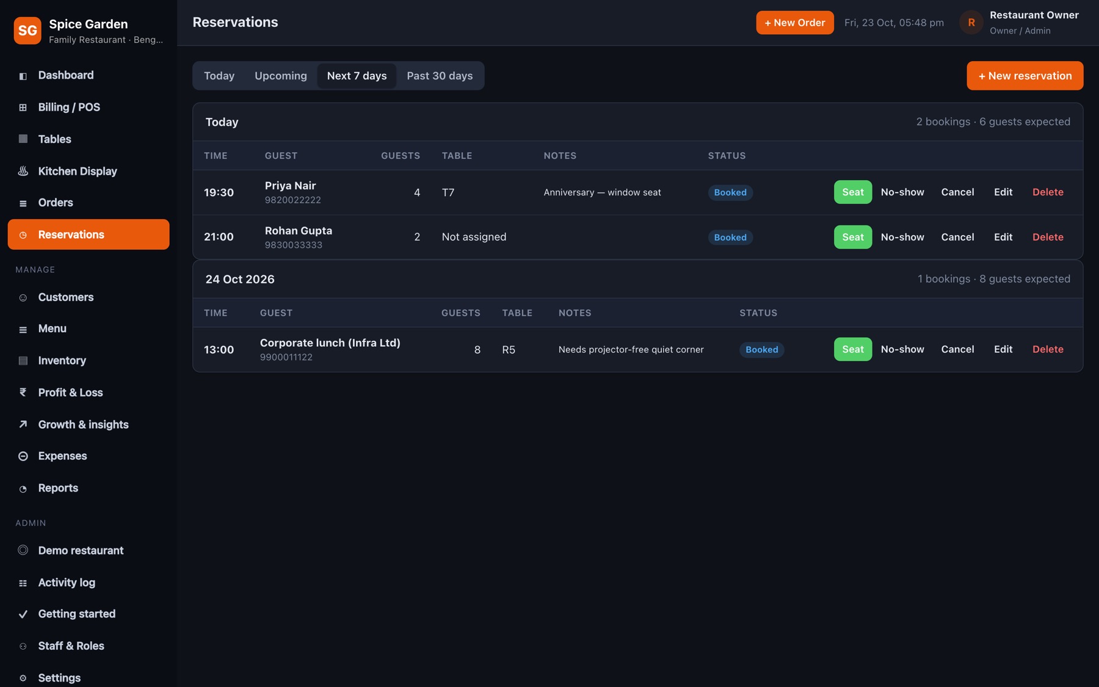Click the 19:30 time cell
The height and width of the screenshot is (687, 1099).
coord(219,192)
